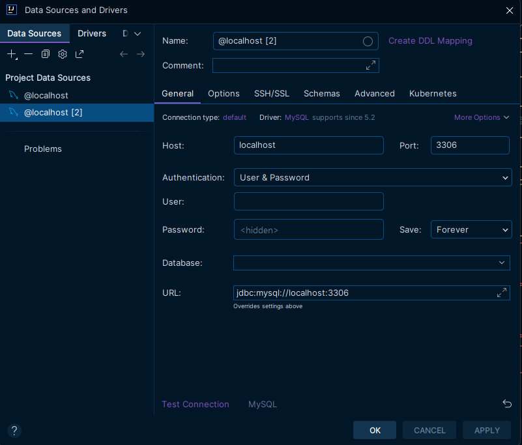This screenshot has width=522, height=445.
Task: Switch to the Drivers tab
Action: 92,33
